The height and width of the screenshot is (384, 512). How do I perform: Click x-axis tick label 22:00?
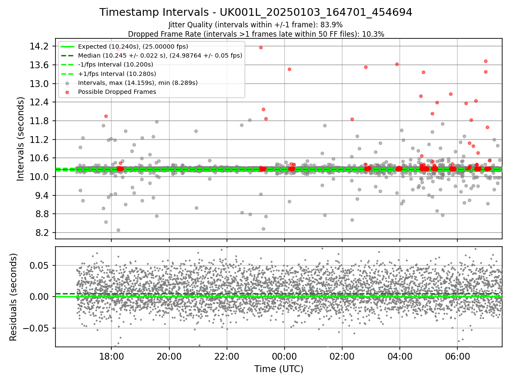[x=227, y=356]
